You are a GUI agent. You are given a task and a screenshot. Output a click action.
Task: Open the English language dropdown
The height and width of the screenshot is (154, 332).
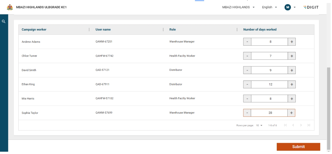(269, 7)
